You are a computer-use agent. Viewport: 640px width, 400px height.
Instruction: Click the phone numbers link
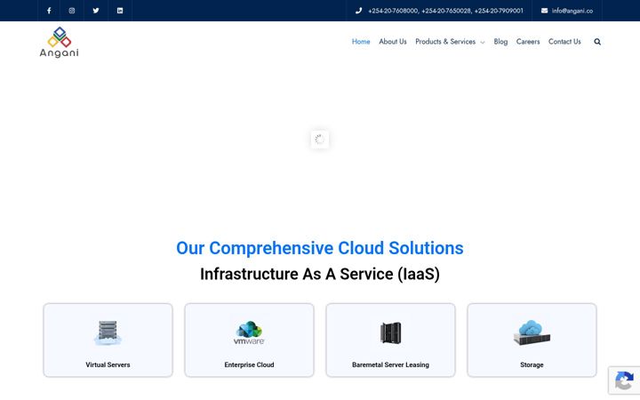click(445, 11)
